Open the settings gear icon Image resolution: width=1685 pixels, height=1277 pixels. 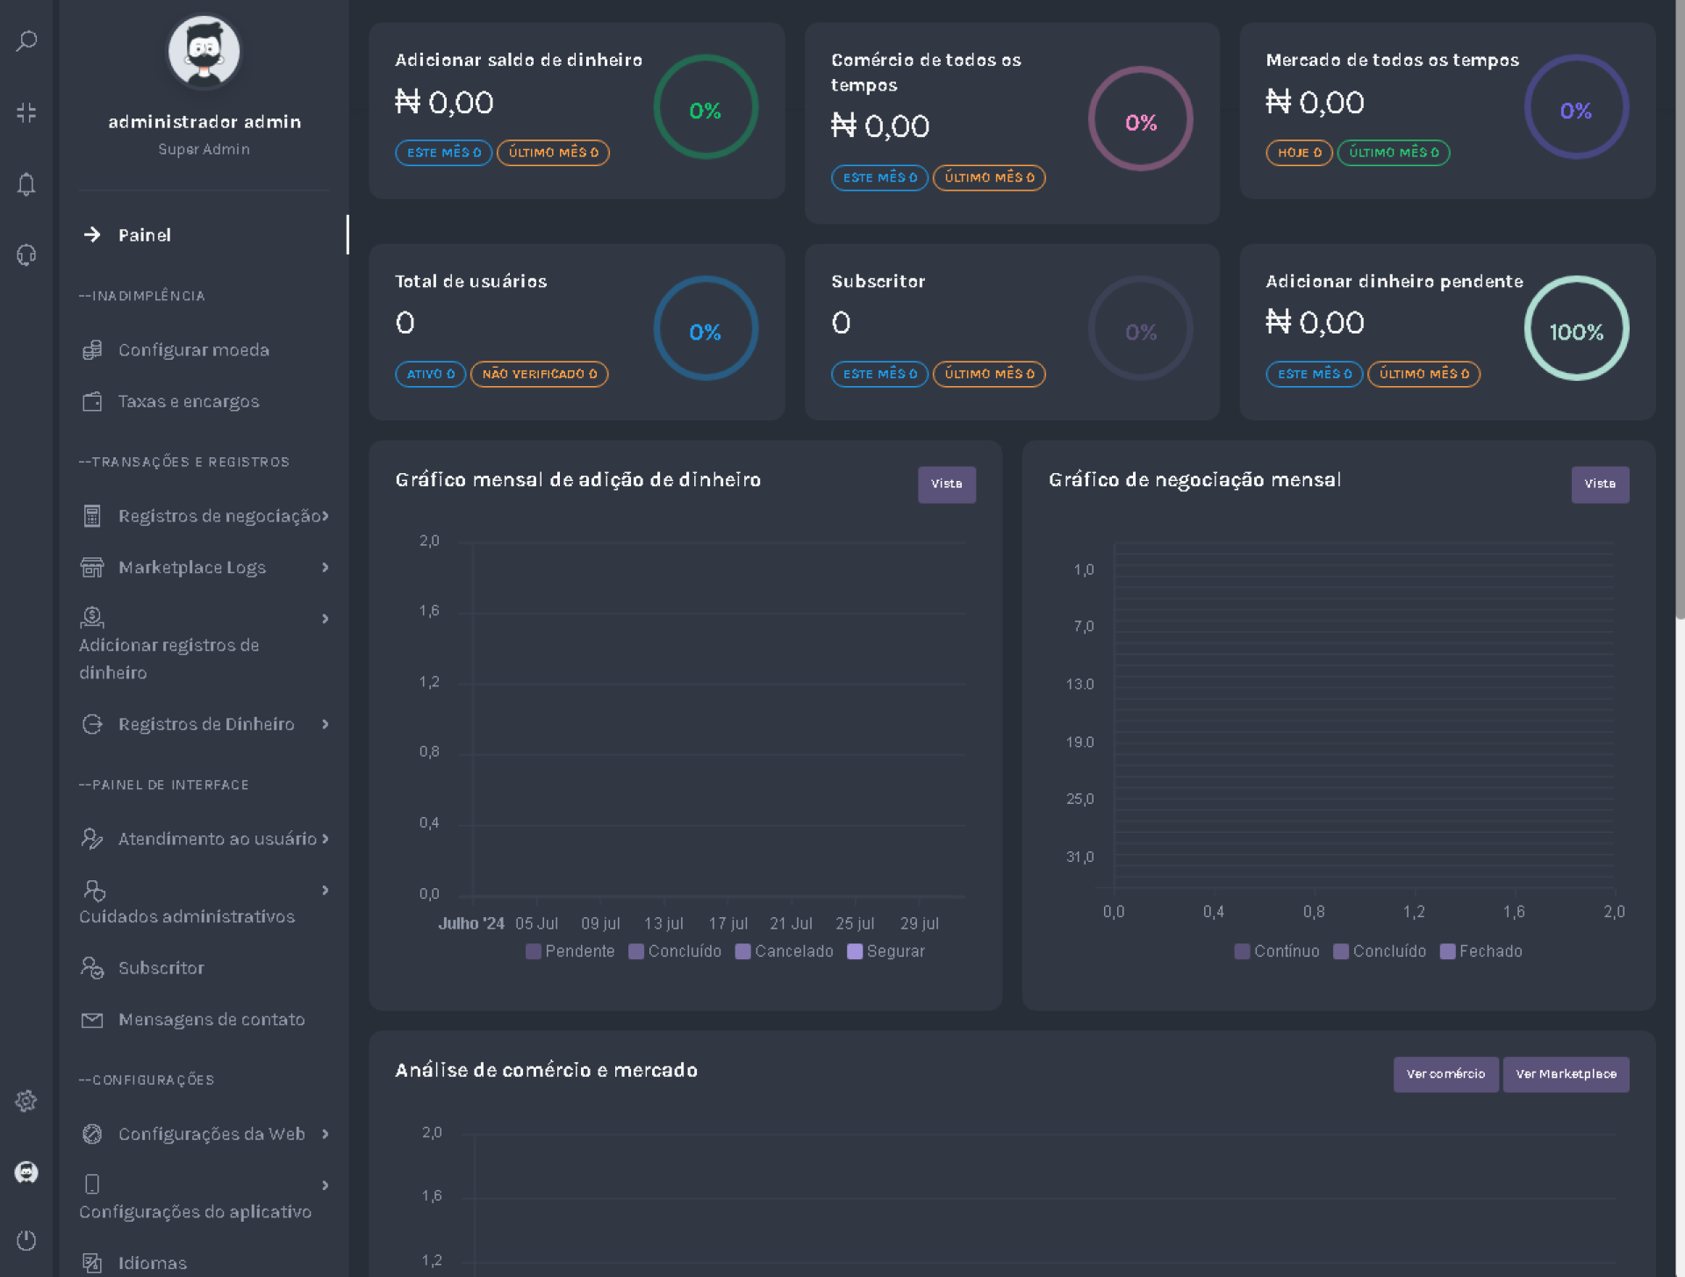point(26,1101)
